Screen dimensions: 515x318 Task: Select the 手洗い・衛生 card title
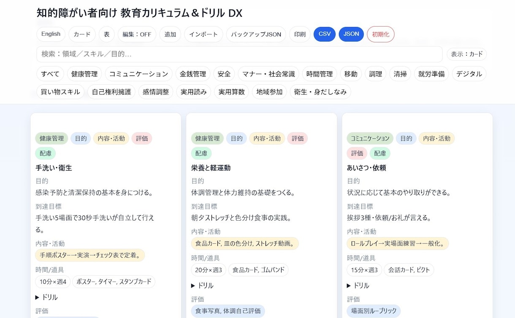(x=54, y=168)
